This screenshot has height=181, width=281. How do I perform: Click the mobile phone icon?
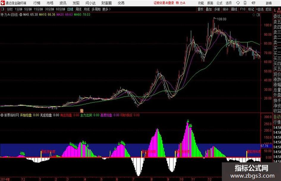(245, 3)
